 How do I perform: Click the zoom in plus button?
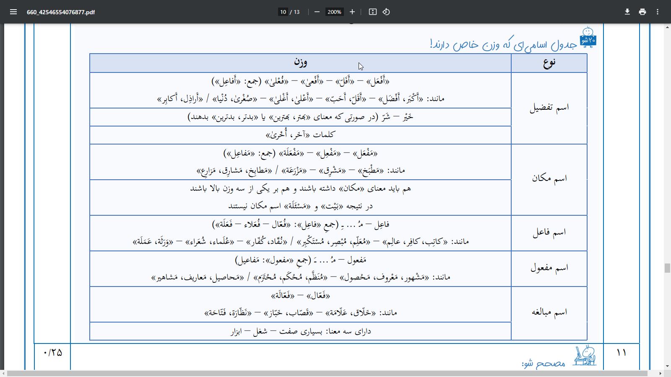click(x=352, y=12)
